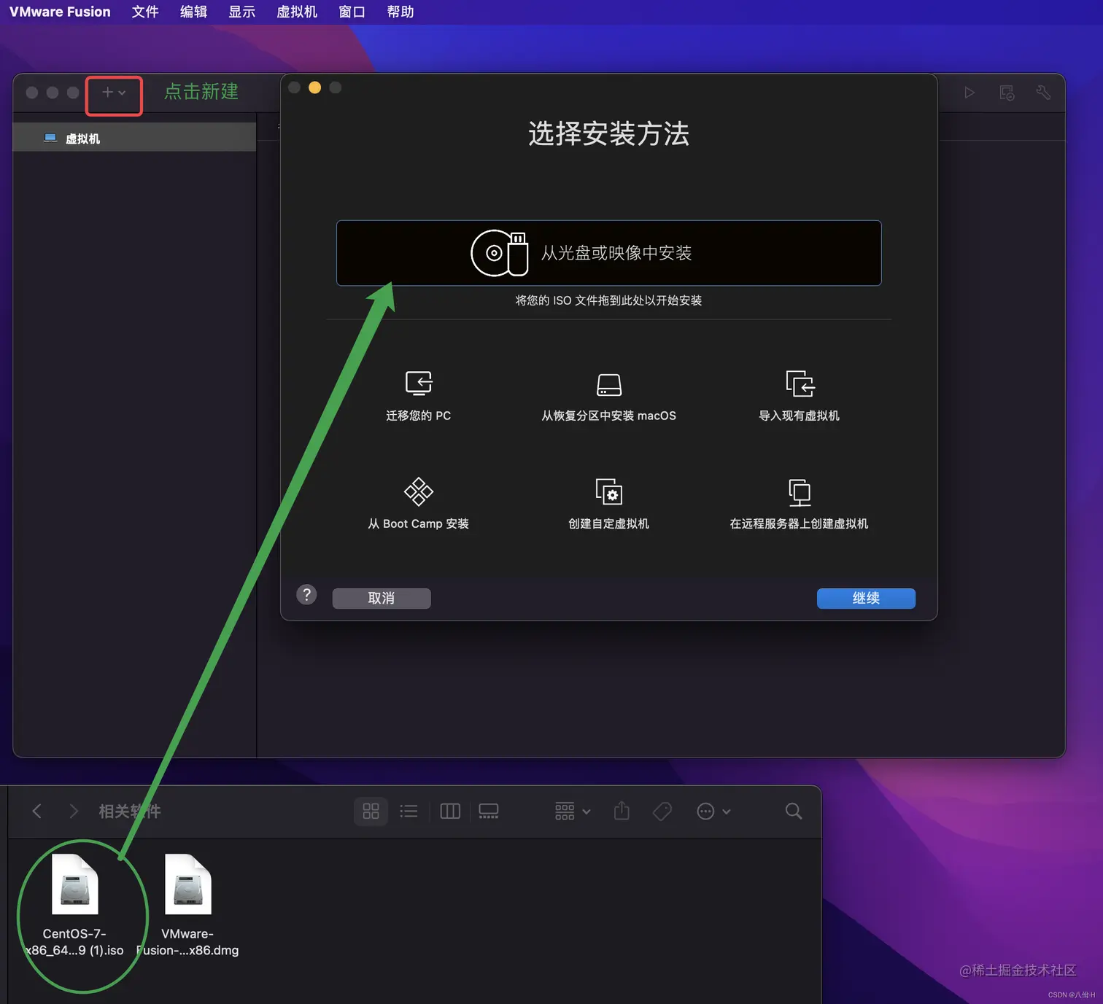The height and width of the screenshot is (1004, 1103).
Task: Select 在远程服务器上创建虚拟机 option
Action: tap(799, 504)
